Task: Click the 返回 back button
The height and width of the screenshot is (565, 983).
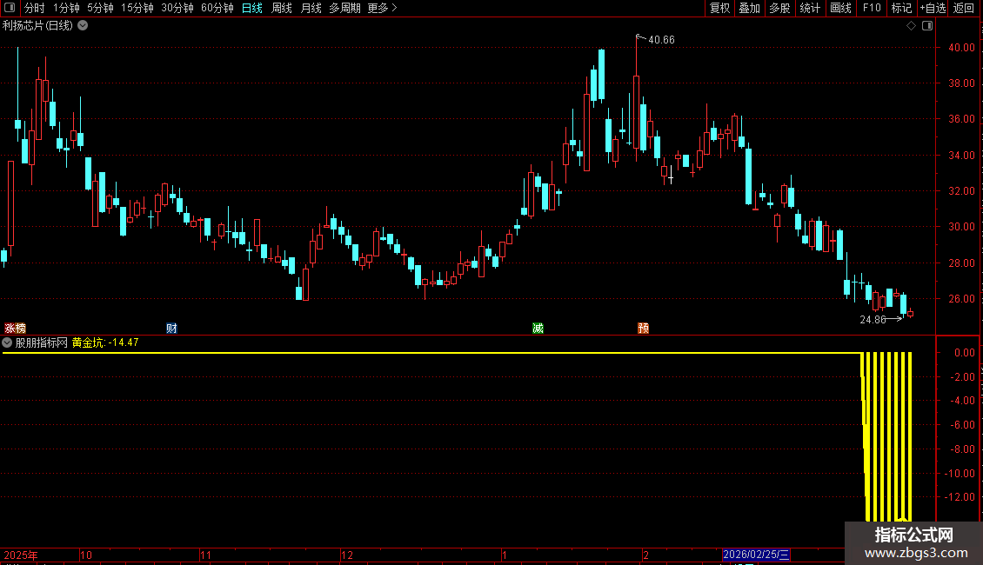Action: (964, 8)
